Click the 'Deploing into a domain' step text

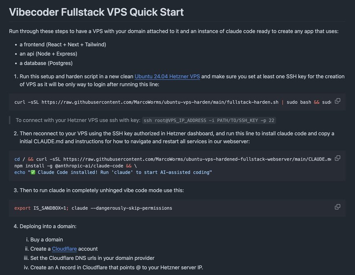48,226
